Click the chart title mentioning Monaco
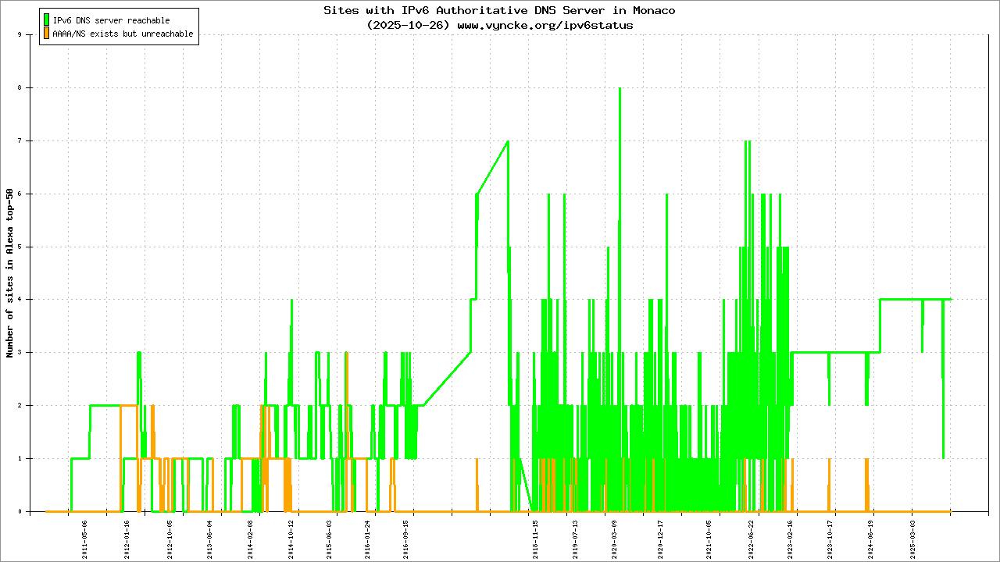The width and height of the screenshot is (1000, 562). coord(499,10)
